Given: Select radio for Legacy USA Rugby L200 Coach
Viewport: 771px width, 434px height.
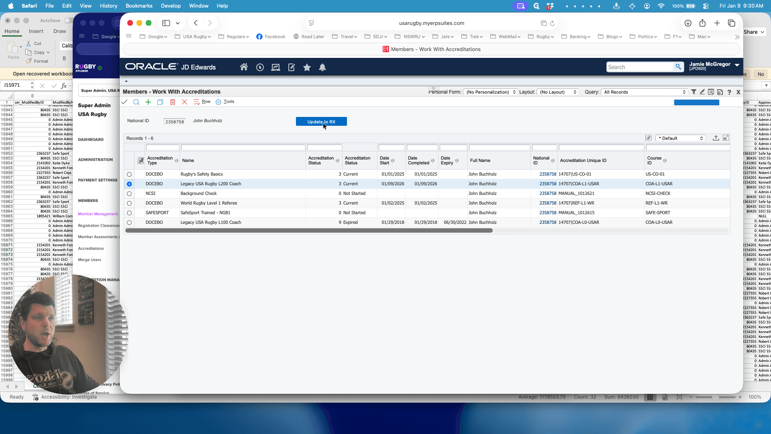Looking at the screenshot, I should tap(129, 184).
